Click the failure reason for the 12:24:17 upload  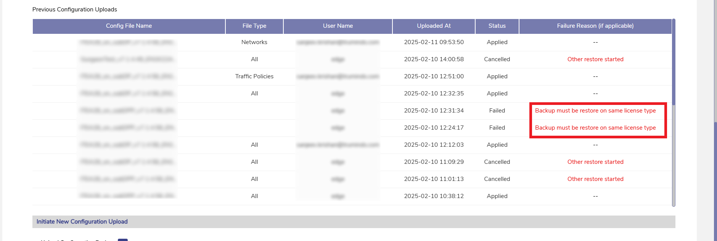[x=595, y=128]
